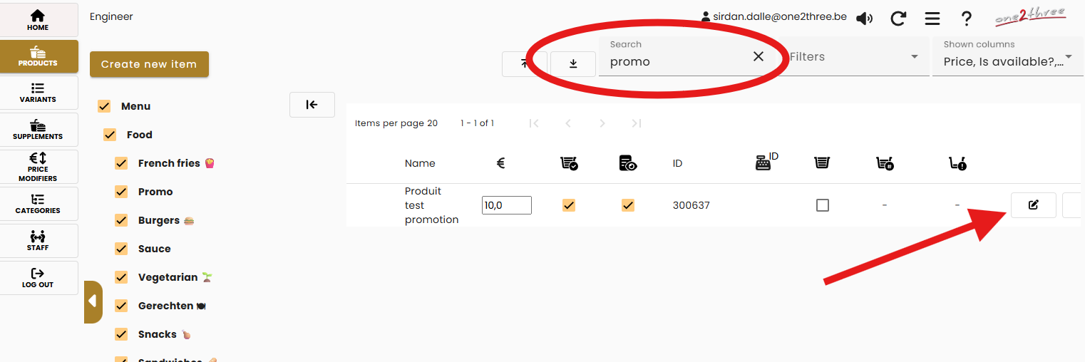Toggle the Burgers category checkbox

tap(121, 220)
